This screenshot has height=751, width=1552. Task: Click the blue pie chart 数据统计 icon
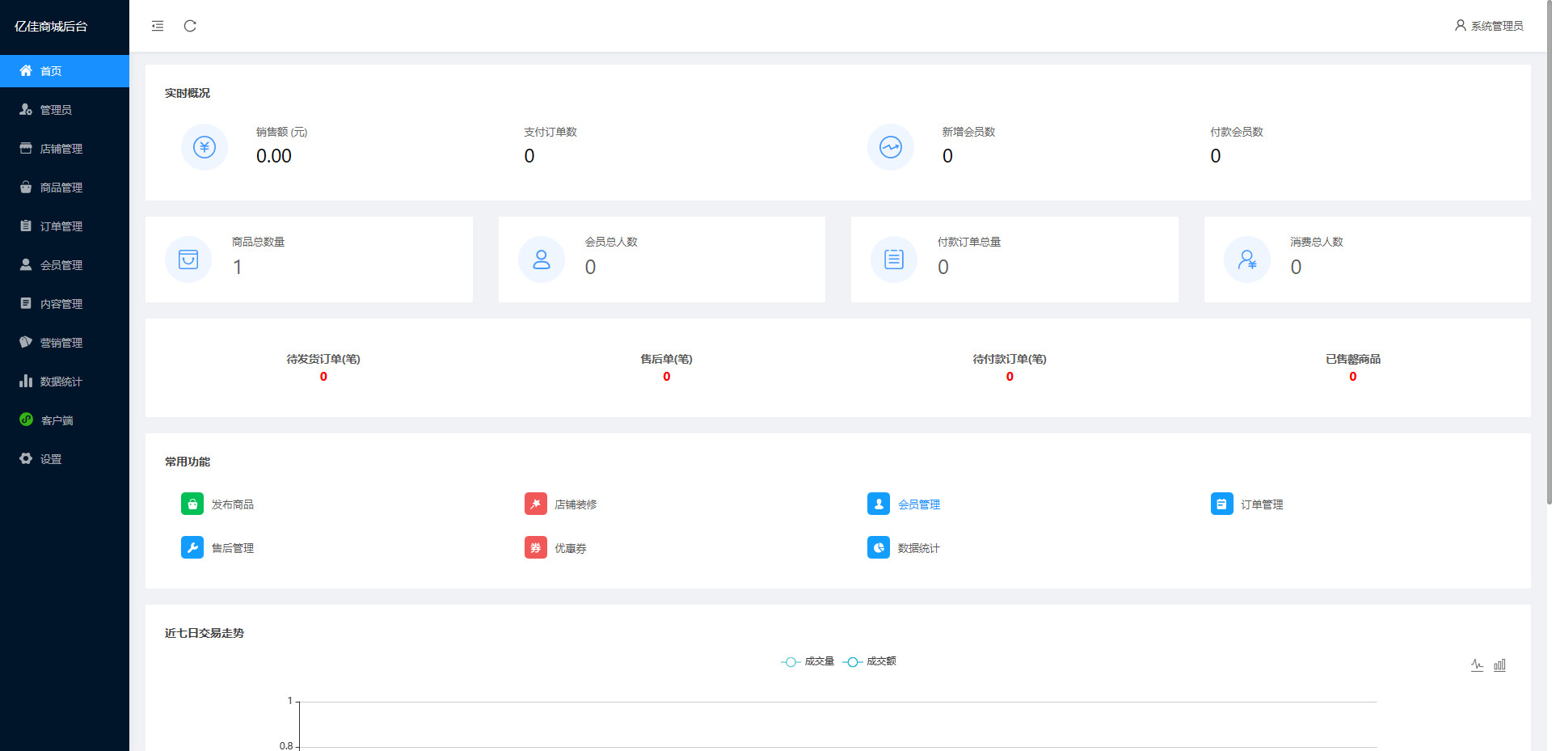pyautogui.click(x=879, y=547)
